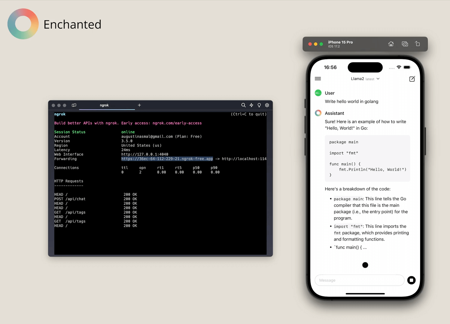Click the Latency value 24ms

[x=126, y=150]
